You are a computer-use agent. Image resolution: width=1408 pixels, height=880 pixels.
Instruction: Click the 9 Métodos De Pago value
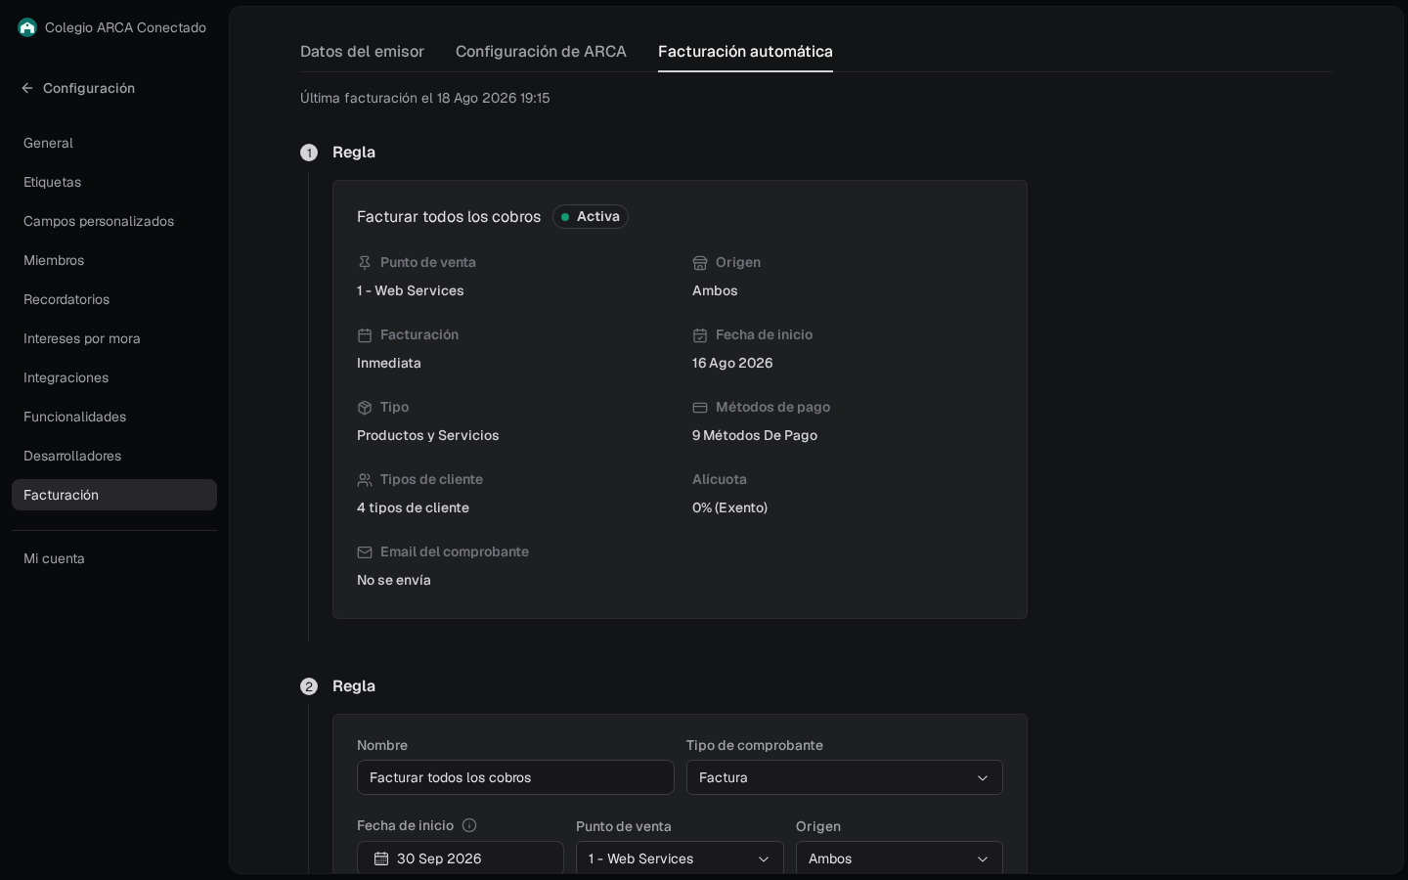755,435
